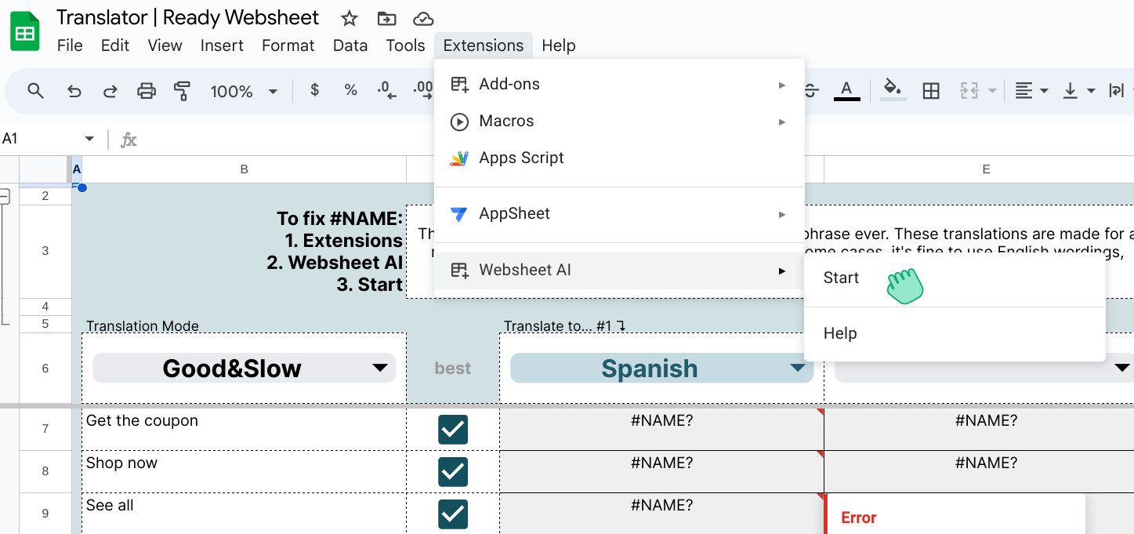The width and height of the screenshot is (1134, 534).
Task: Open the fill color picker
Action: [x=893, y=90]
